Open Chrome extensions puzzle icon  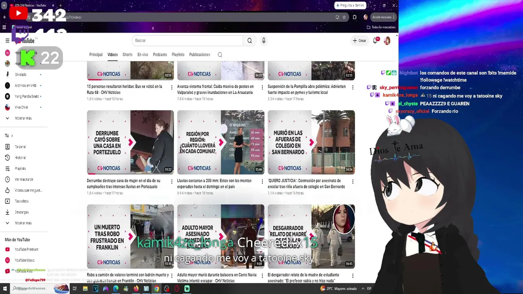(x=355, y=17)
